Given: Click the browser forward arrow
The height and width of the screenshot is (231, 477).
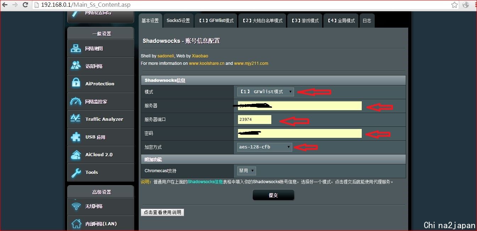Looking at the screenshot, I should pyautogui.click(x=15, y=5).
